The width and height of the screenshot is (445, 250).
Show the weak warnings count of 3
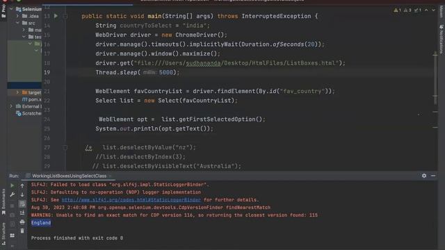pos(407,10)
